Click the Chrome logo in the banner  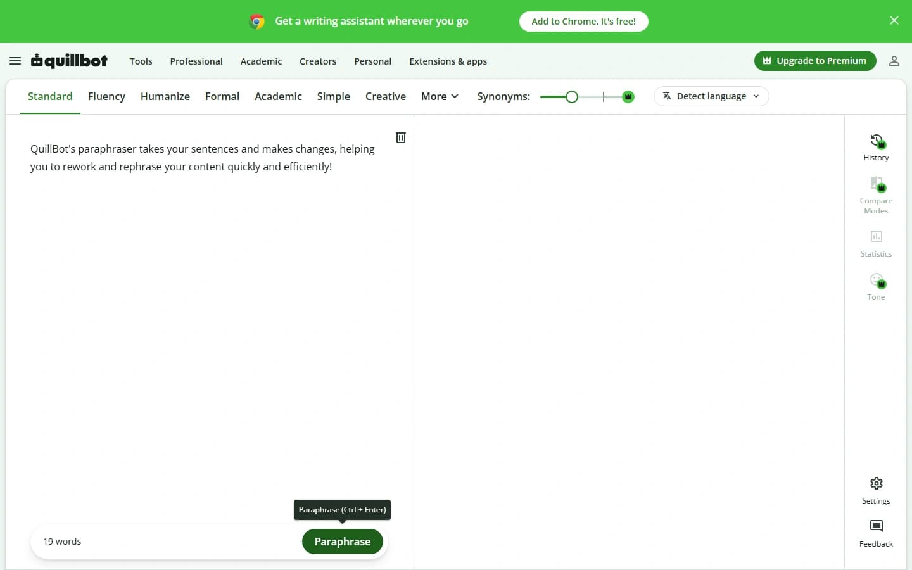click(x=256, y=22)
